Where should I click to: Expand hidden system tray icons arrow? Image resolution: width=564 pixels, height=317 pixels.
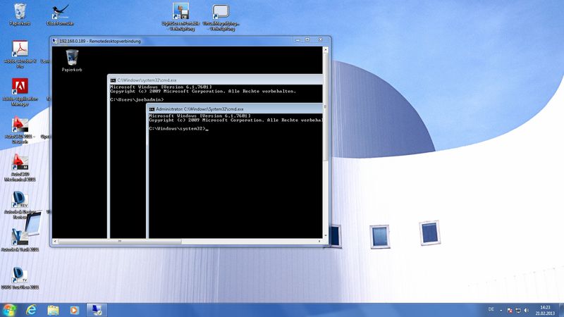(501, 310)
